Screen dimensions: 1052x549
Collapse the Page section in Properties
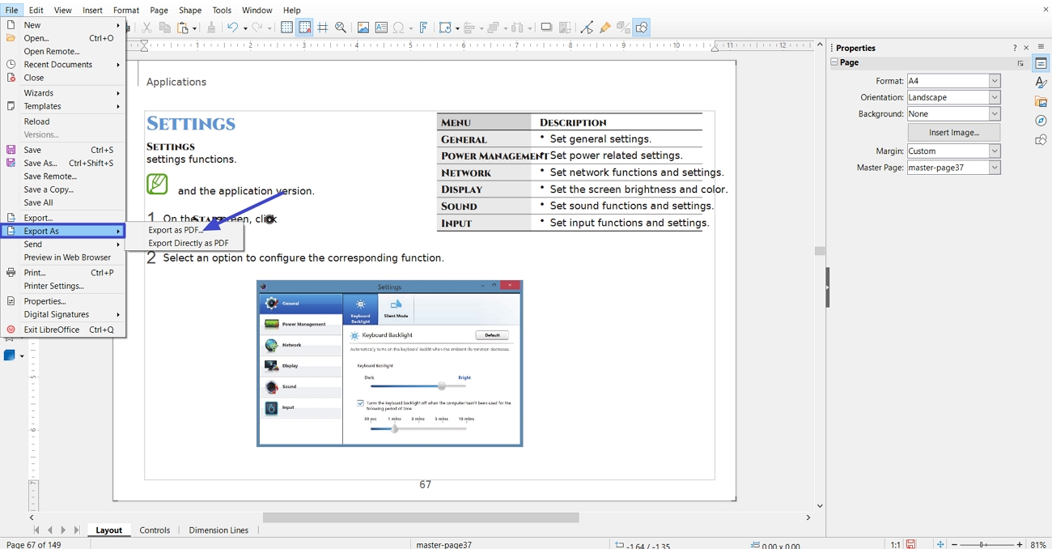point(834,62)
